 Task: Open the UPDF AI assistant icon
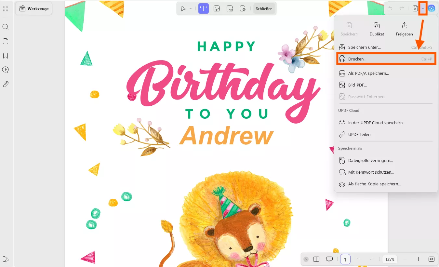[x=432, y=8]
